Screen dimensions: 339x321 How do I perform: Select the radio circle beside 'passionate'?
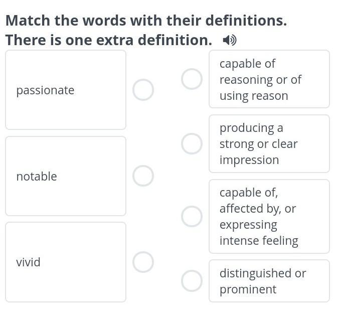coord(143,90)
